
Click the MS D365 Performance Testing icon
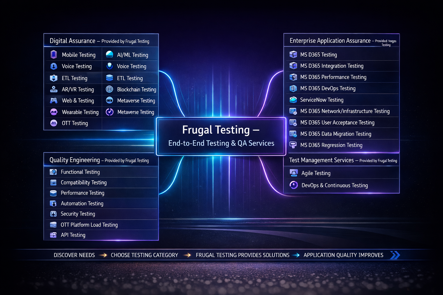(x=293, y=77)
